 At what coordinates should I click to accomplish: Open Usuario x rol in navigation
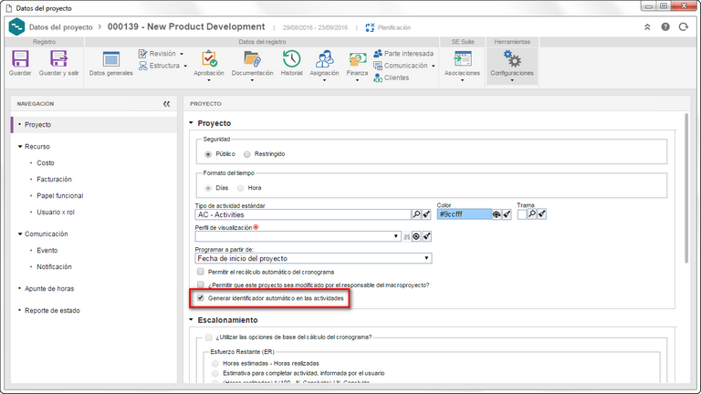point(56,213)
